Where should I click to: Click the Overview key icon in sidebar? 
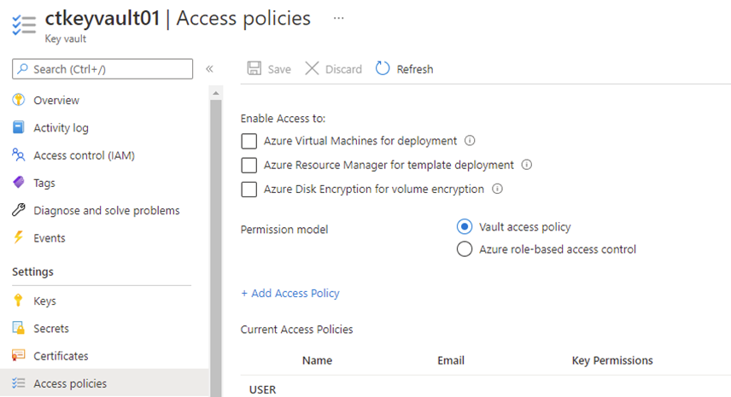click(x=18, y=100)
